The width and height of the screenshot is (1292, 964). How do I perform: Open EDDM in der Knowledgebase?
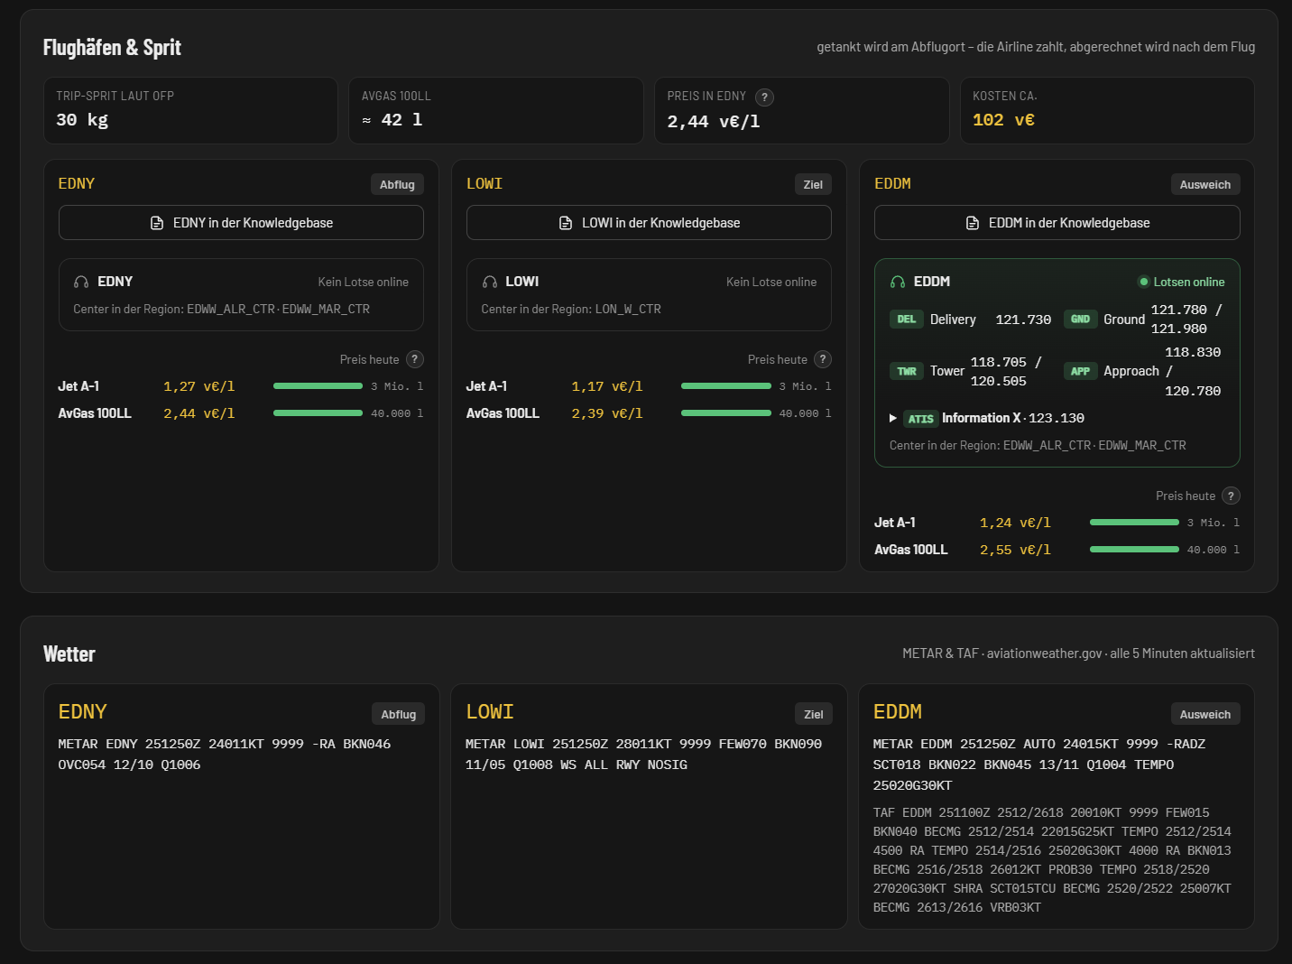click(1057, 223)
